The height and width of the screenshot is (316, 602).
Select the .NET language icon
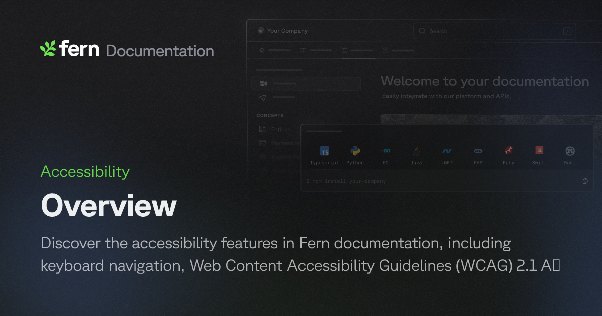[447, 151]
